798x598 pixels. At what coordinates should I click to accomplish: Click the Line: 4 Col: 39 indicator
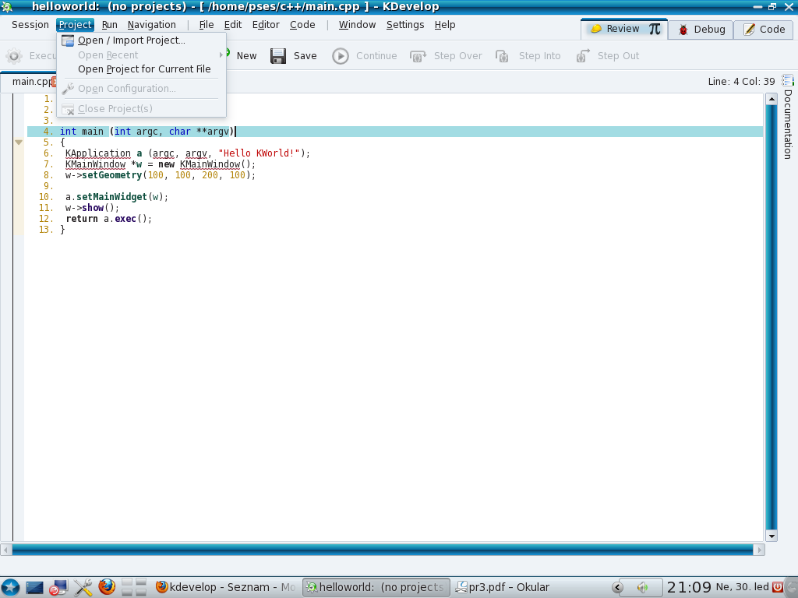[x=741, y=81]
